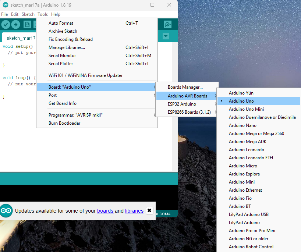
Task: Open the Edit menu
Action: point(15,14)
